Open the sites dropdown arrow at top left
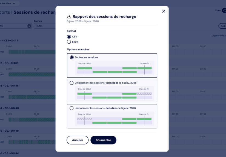Viewport: 226px width, 157px height. 14,3
